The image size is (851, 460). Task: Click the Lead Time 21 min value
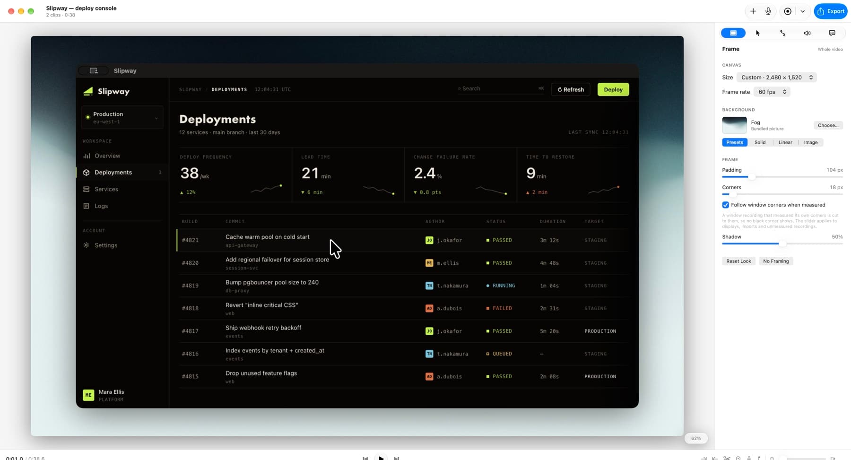click(316, 174)
